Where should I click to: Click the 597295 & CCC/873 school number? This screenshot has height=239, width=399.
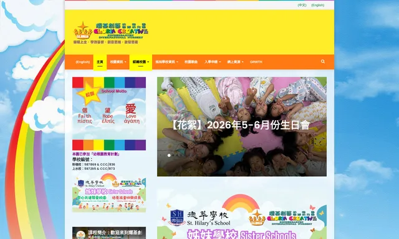(100, 169)
